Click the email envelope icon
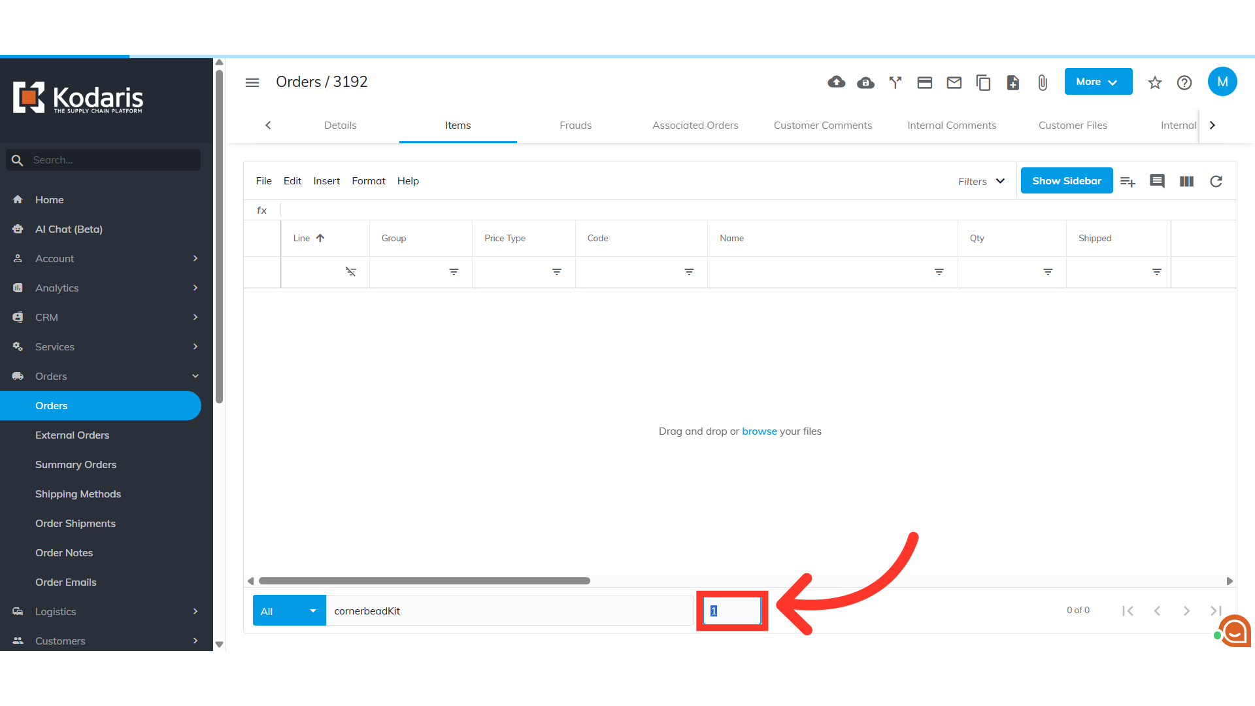 pyautogui.click(x=954, y=82)
